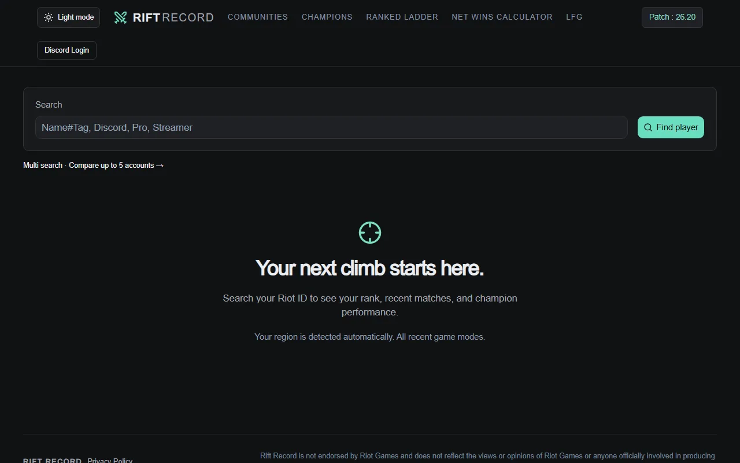Toggle Light mode
The height and width of the screenshot is (463, 740).
[x=68, y=17]
